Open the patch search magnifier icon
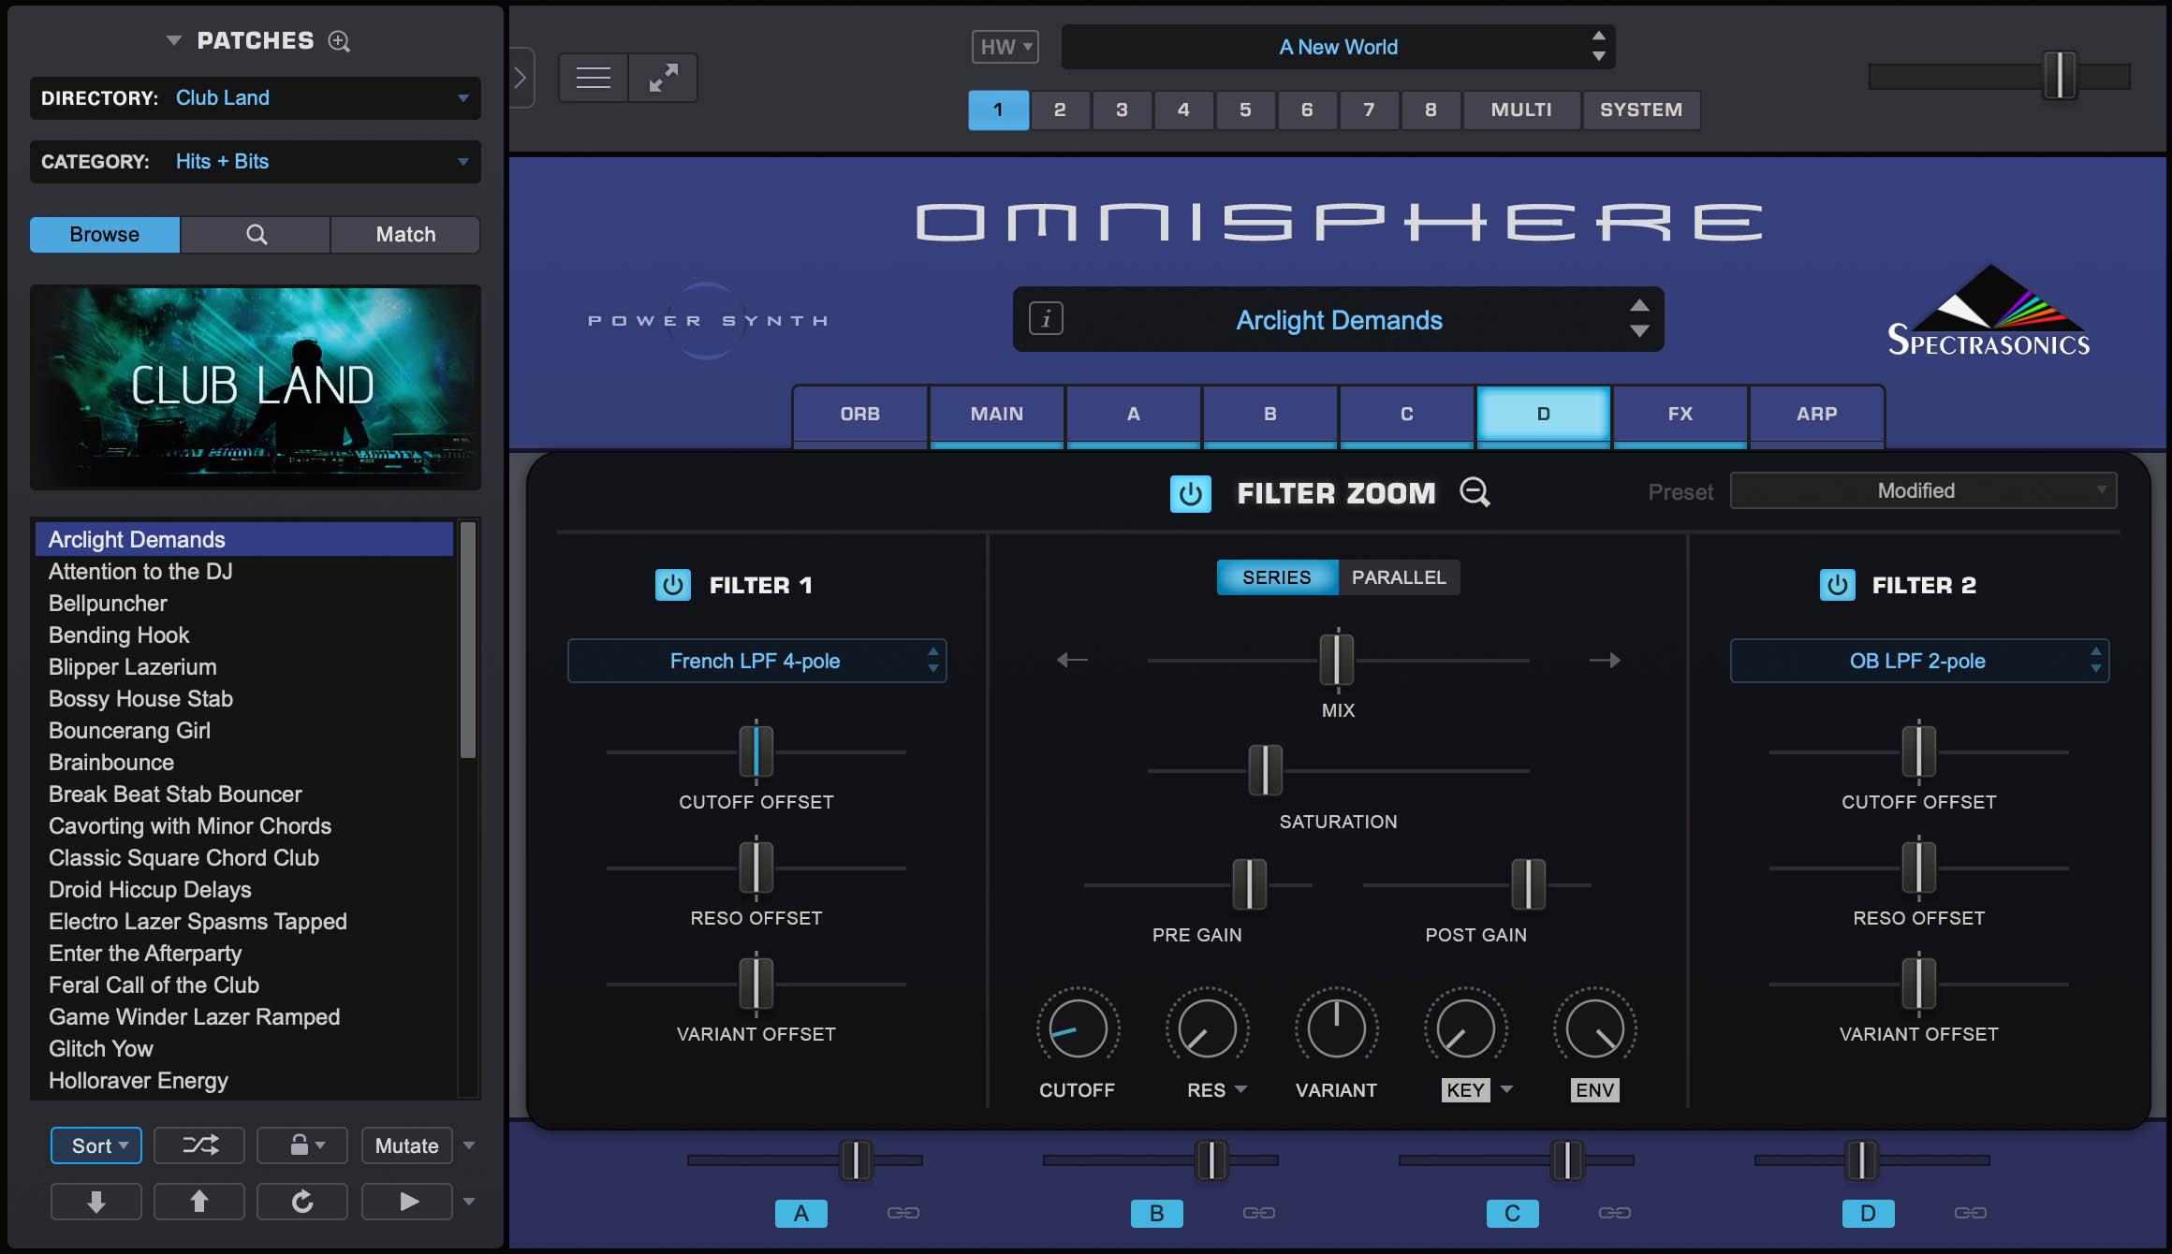The height and width of the screenshot is (1254, 2172). pos(255,234)
